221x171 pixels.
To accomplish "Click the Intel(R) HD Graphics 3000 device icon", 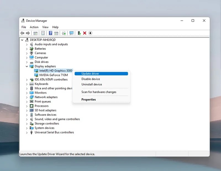I will pos(36,71).
